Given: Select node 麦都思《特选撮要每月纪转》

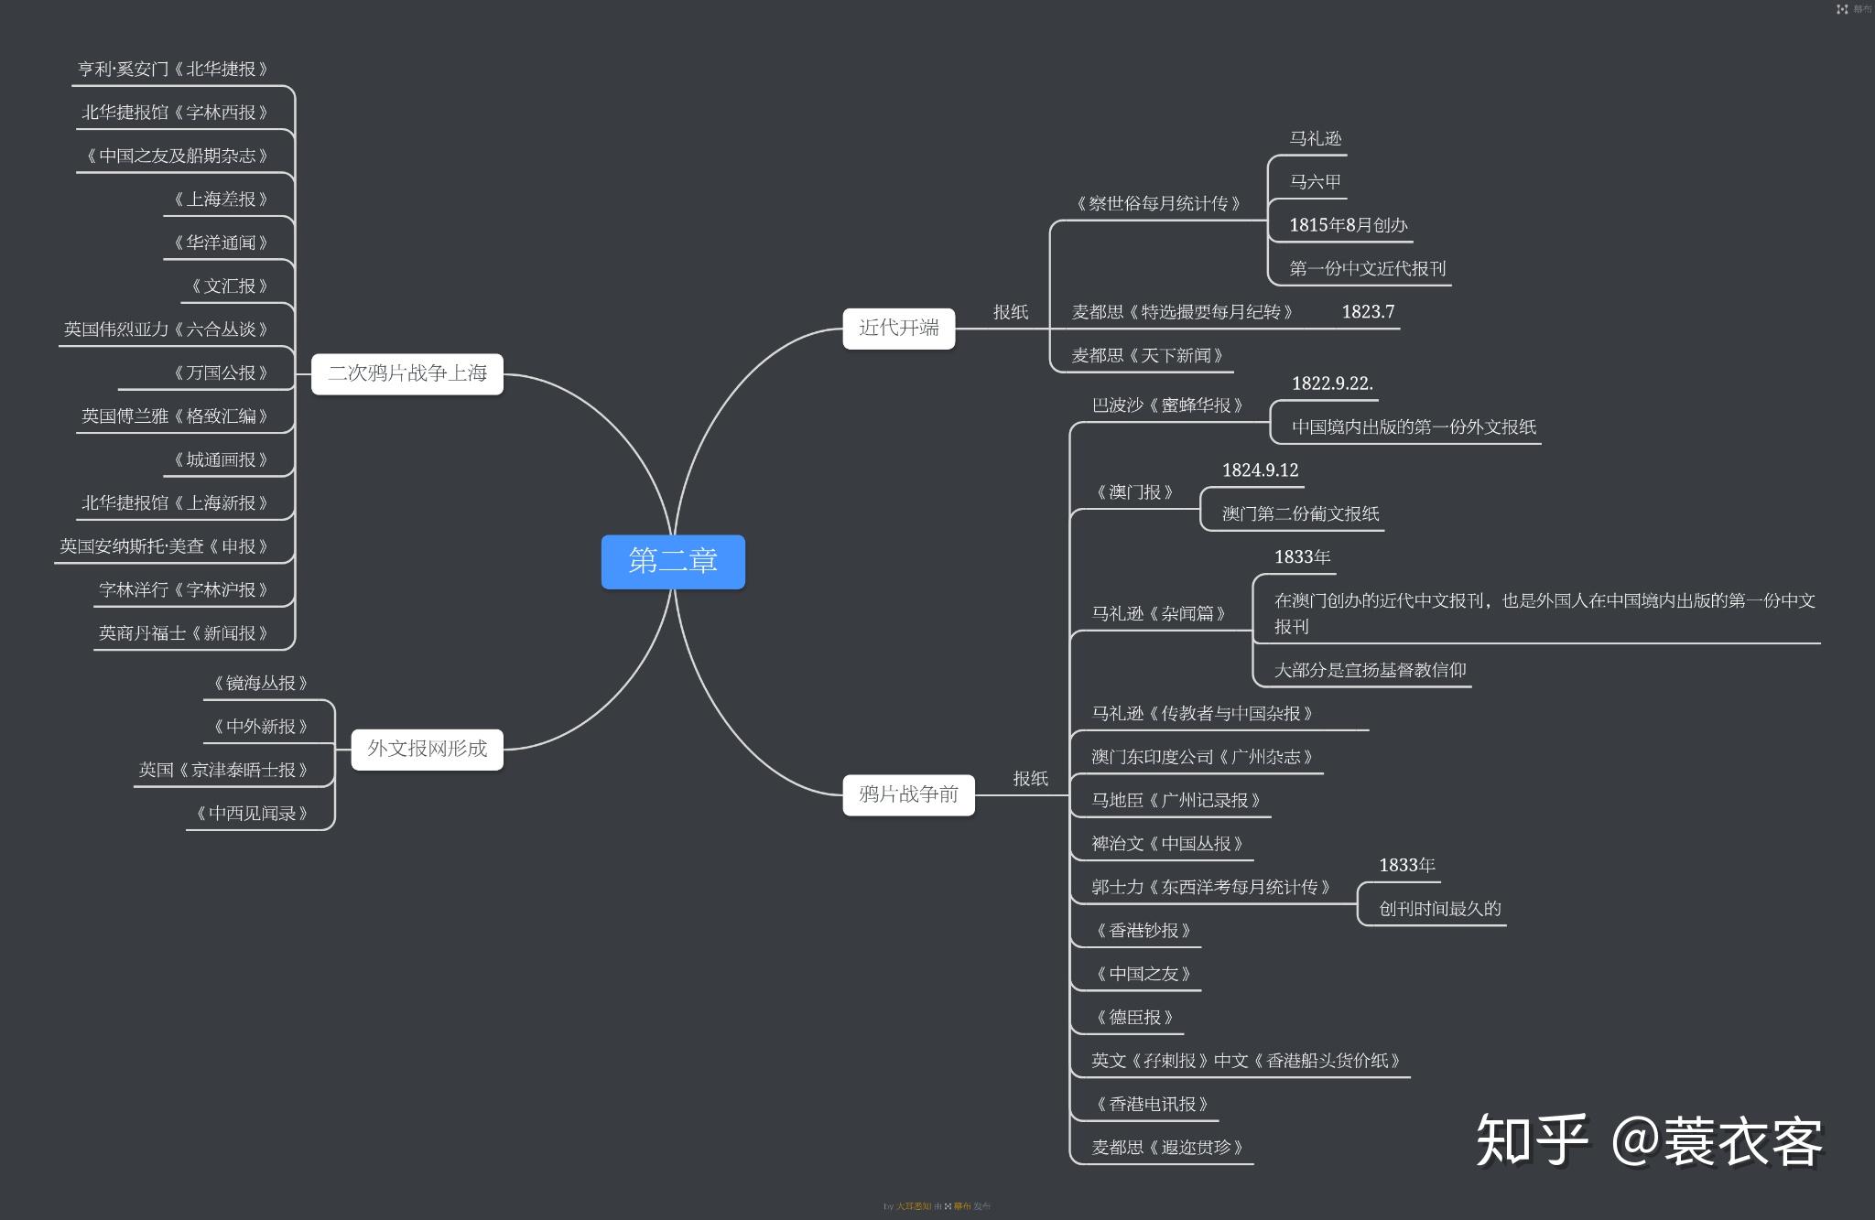Looking at the screenshot, I should (x=1185, y=312).
